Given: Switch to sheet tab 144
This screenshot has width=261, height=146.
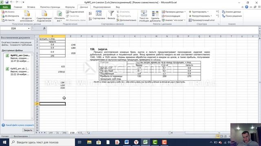Looking at the screenshot, I should click(51, 133).
